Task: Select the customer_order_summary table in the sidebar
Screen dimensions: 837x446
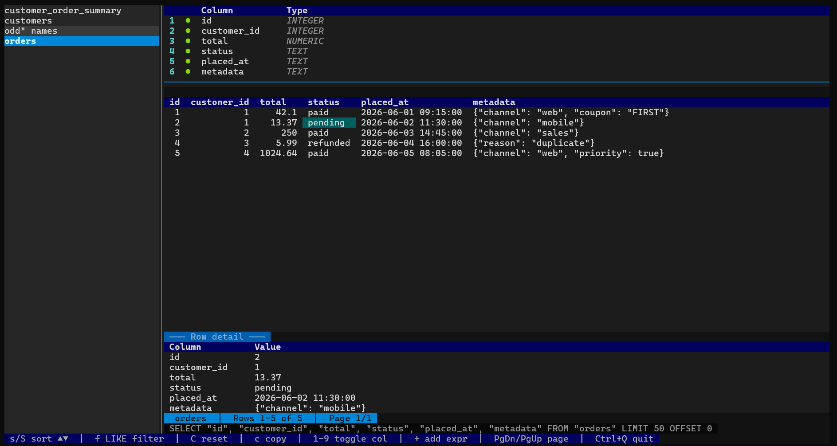Action: [82, 10]
